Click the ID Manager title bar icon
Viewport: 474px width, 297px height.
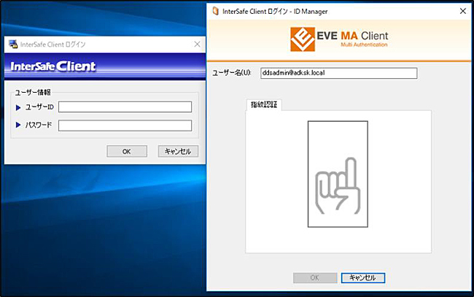pos(214,11)
